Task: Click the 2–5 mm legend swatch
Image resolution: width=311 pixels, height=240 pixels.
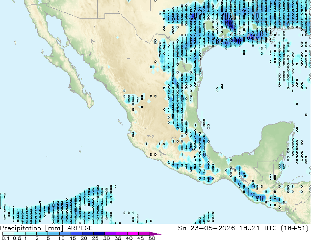Action: [x=42, y=234]
